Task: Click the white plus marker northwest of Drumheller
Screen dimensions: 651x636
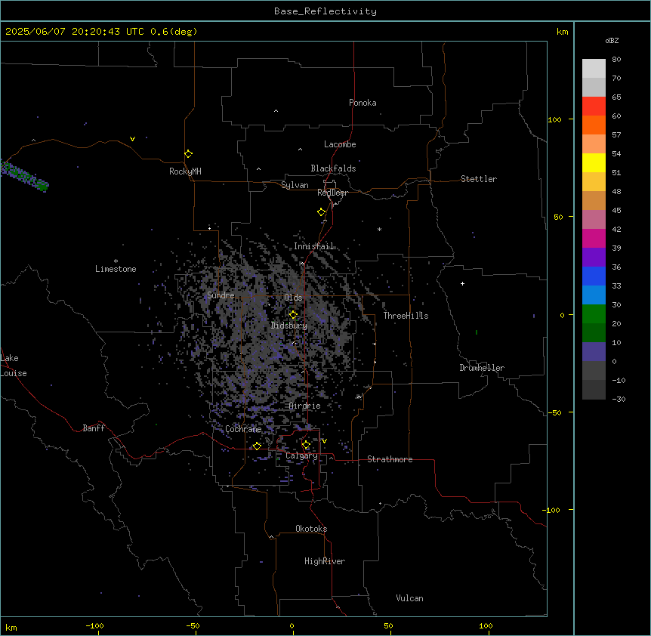Action: point(462,283)
